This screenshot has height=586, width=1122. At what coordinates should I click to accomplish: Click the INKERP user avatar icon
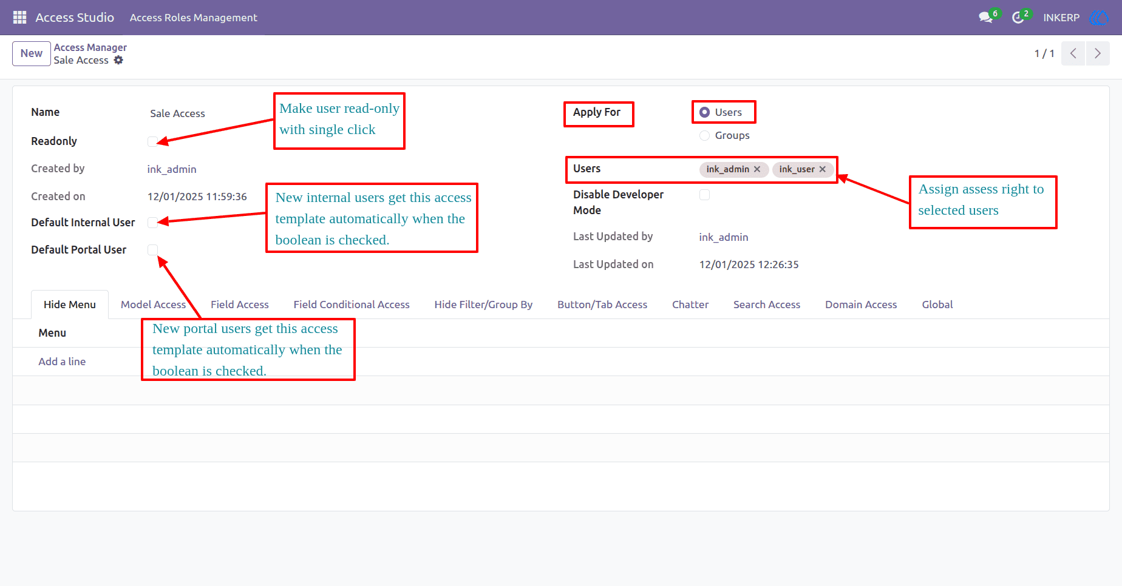coord(1099,18)
